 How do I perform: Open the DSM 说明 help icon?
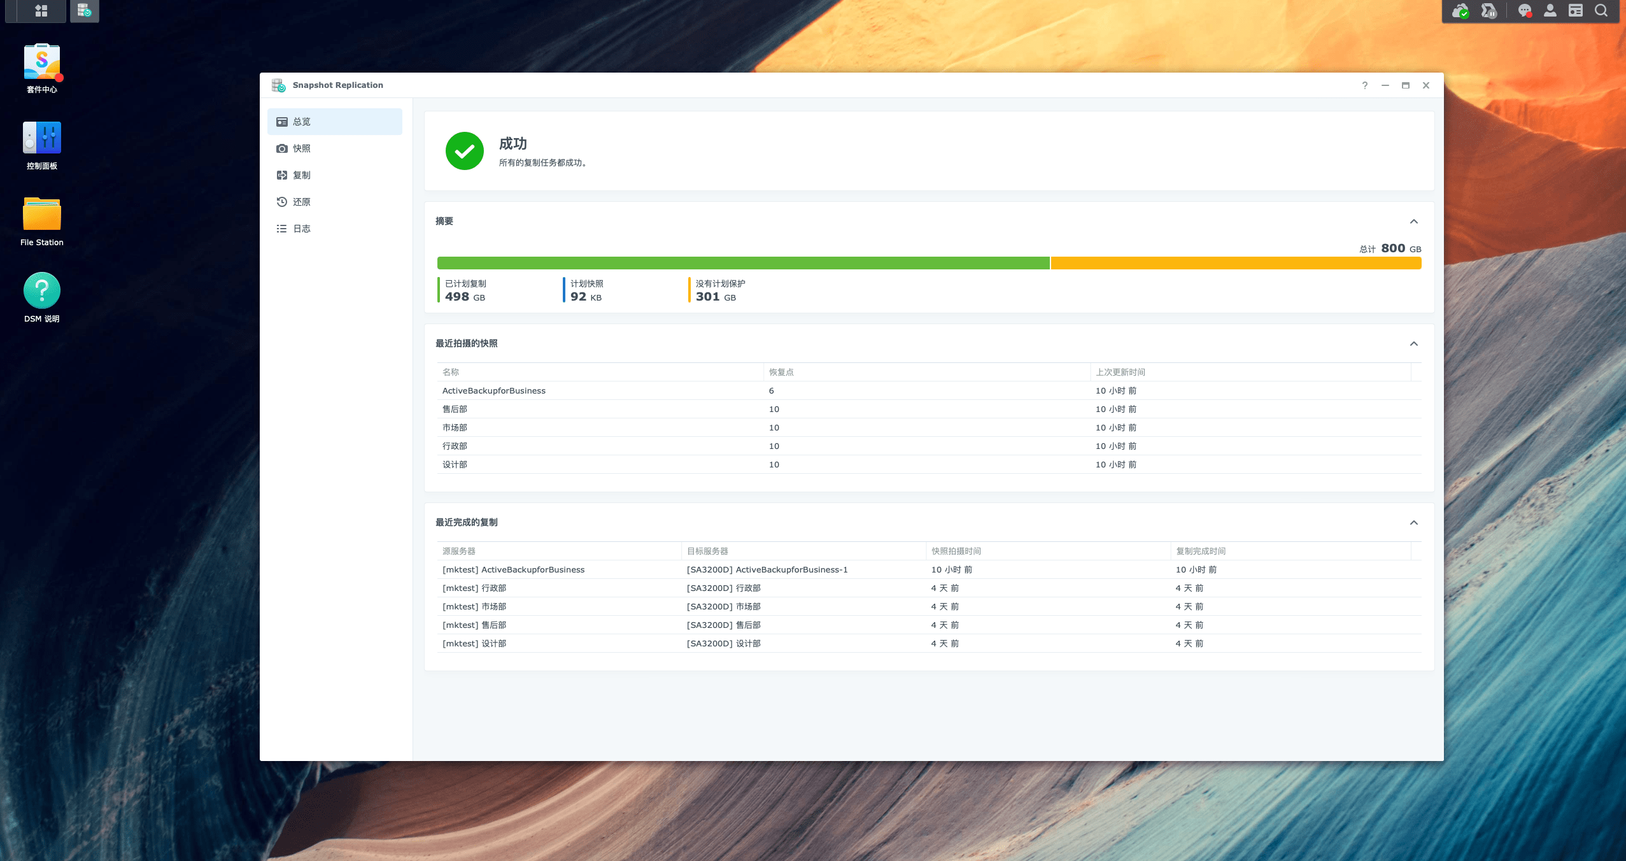point(41,291)
